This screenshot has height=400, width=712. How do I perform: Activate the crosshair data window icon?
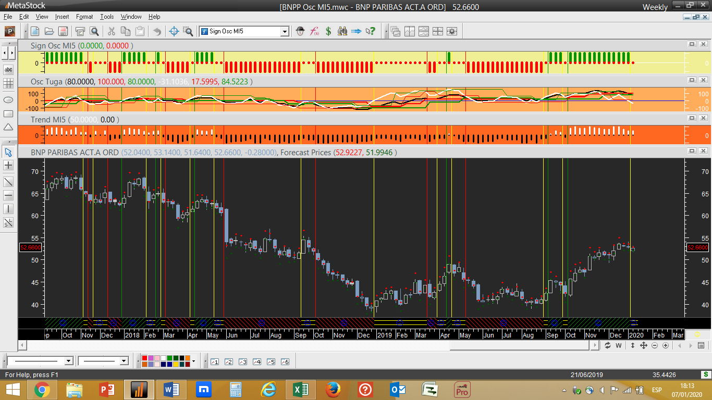pyautogui.click(x=175, y=31)
